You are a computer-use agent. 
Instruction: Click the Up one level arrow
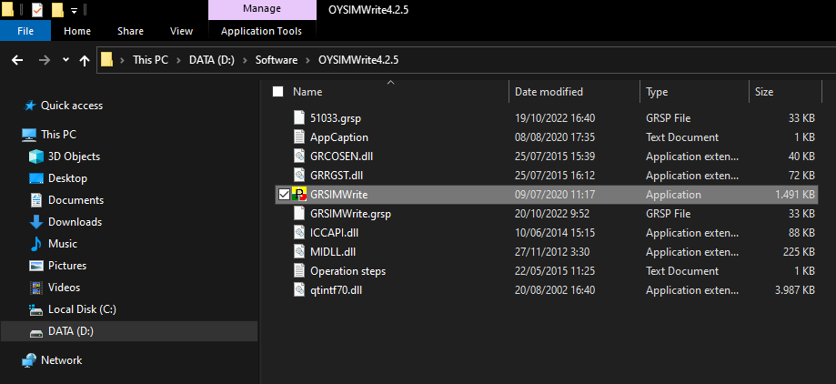[85, 60]
